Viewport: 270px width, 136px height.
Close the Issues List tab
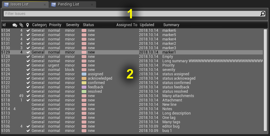click(45, 5)
